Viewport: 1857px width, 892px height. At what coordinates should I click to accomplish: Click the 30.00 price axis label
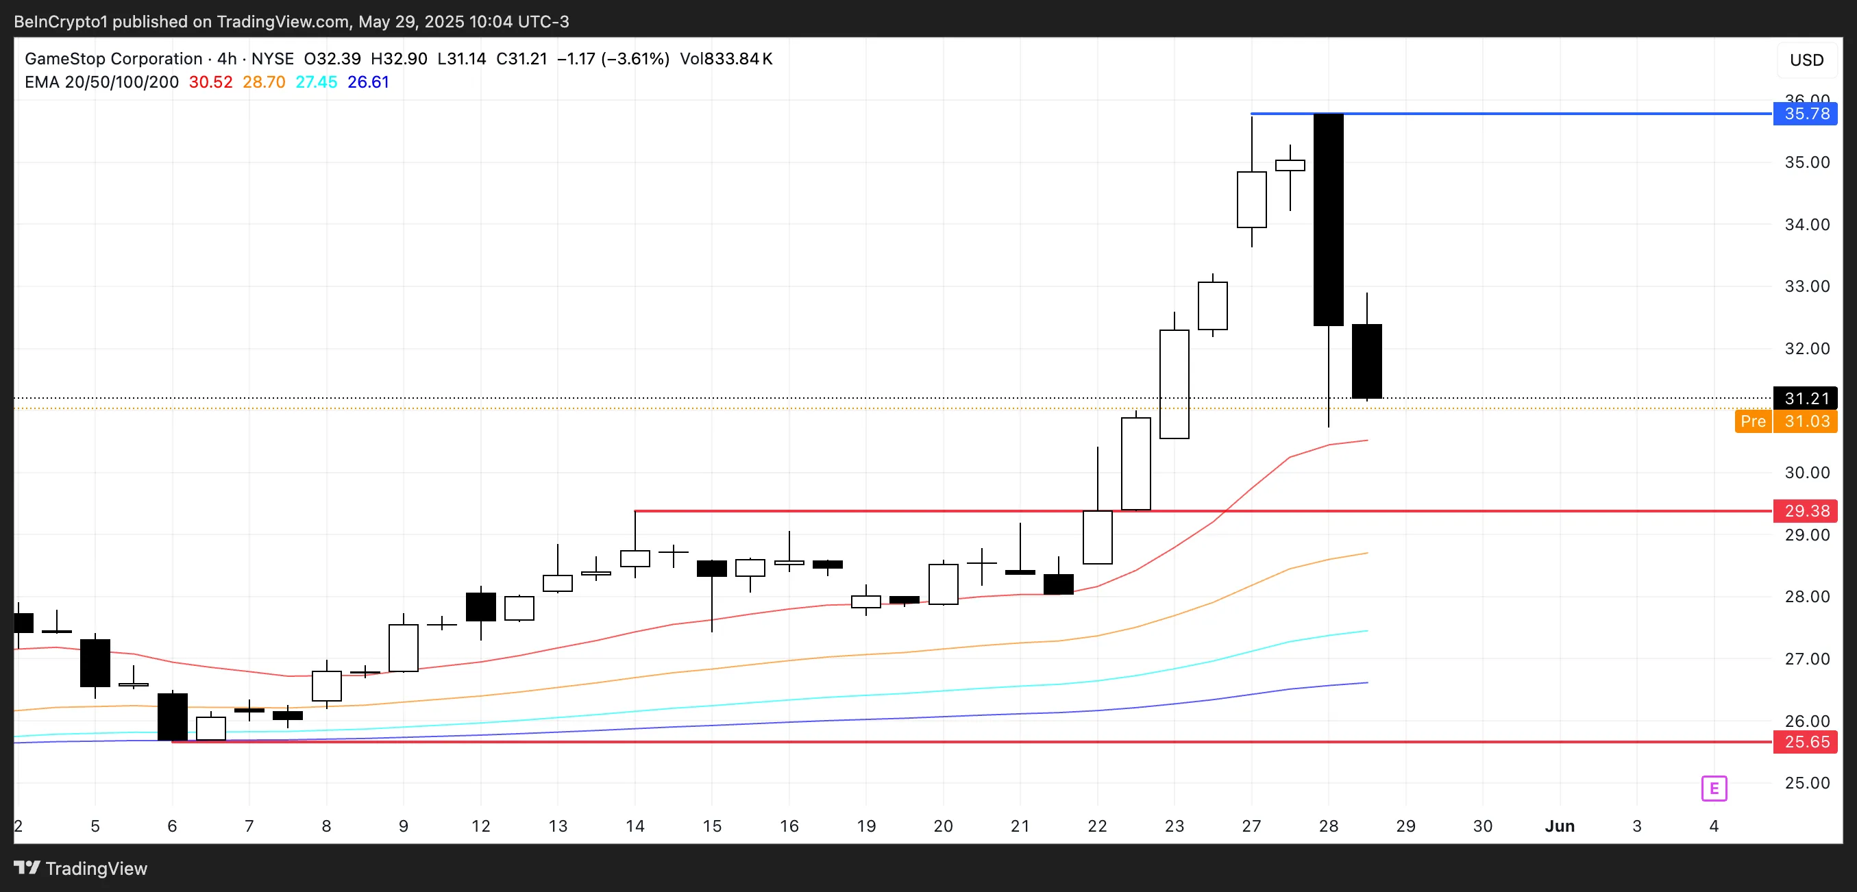(x=1806, y=473)
